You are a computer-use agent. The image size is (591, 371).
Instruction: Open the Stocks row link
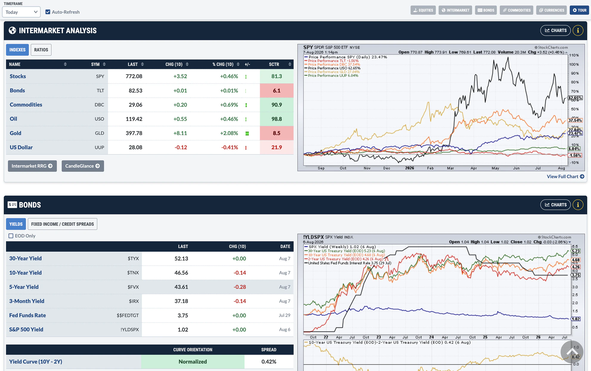point(18,76)
